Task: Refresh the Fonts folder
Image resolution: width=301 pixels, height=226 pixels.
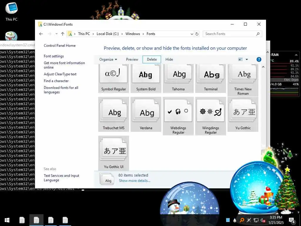Action: point(197,34)
